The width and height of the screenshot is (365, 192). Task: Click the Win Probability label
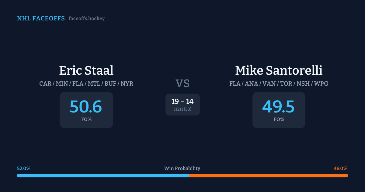pyautogui.click(x=182, y=169)
